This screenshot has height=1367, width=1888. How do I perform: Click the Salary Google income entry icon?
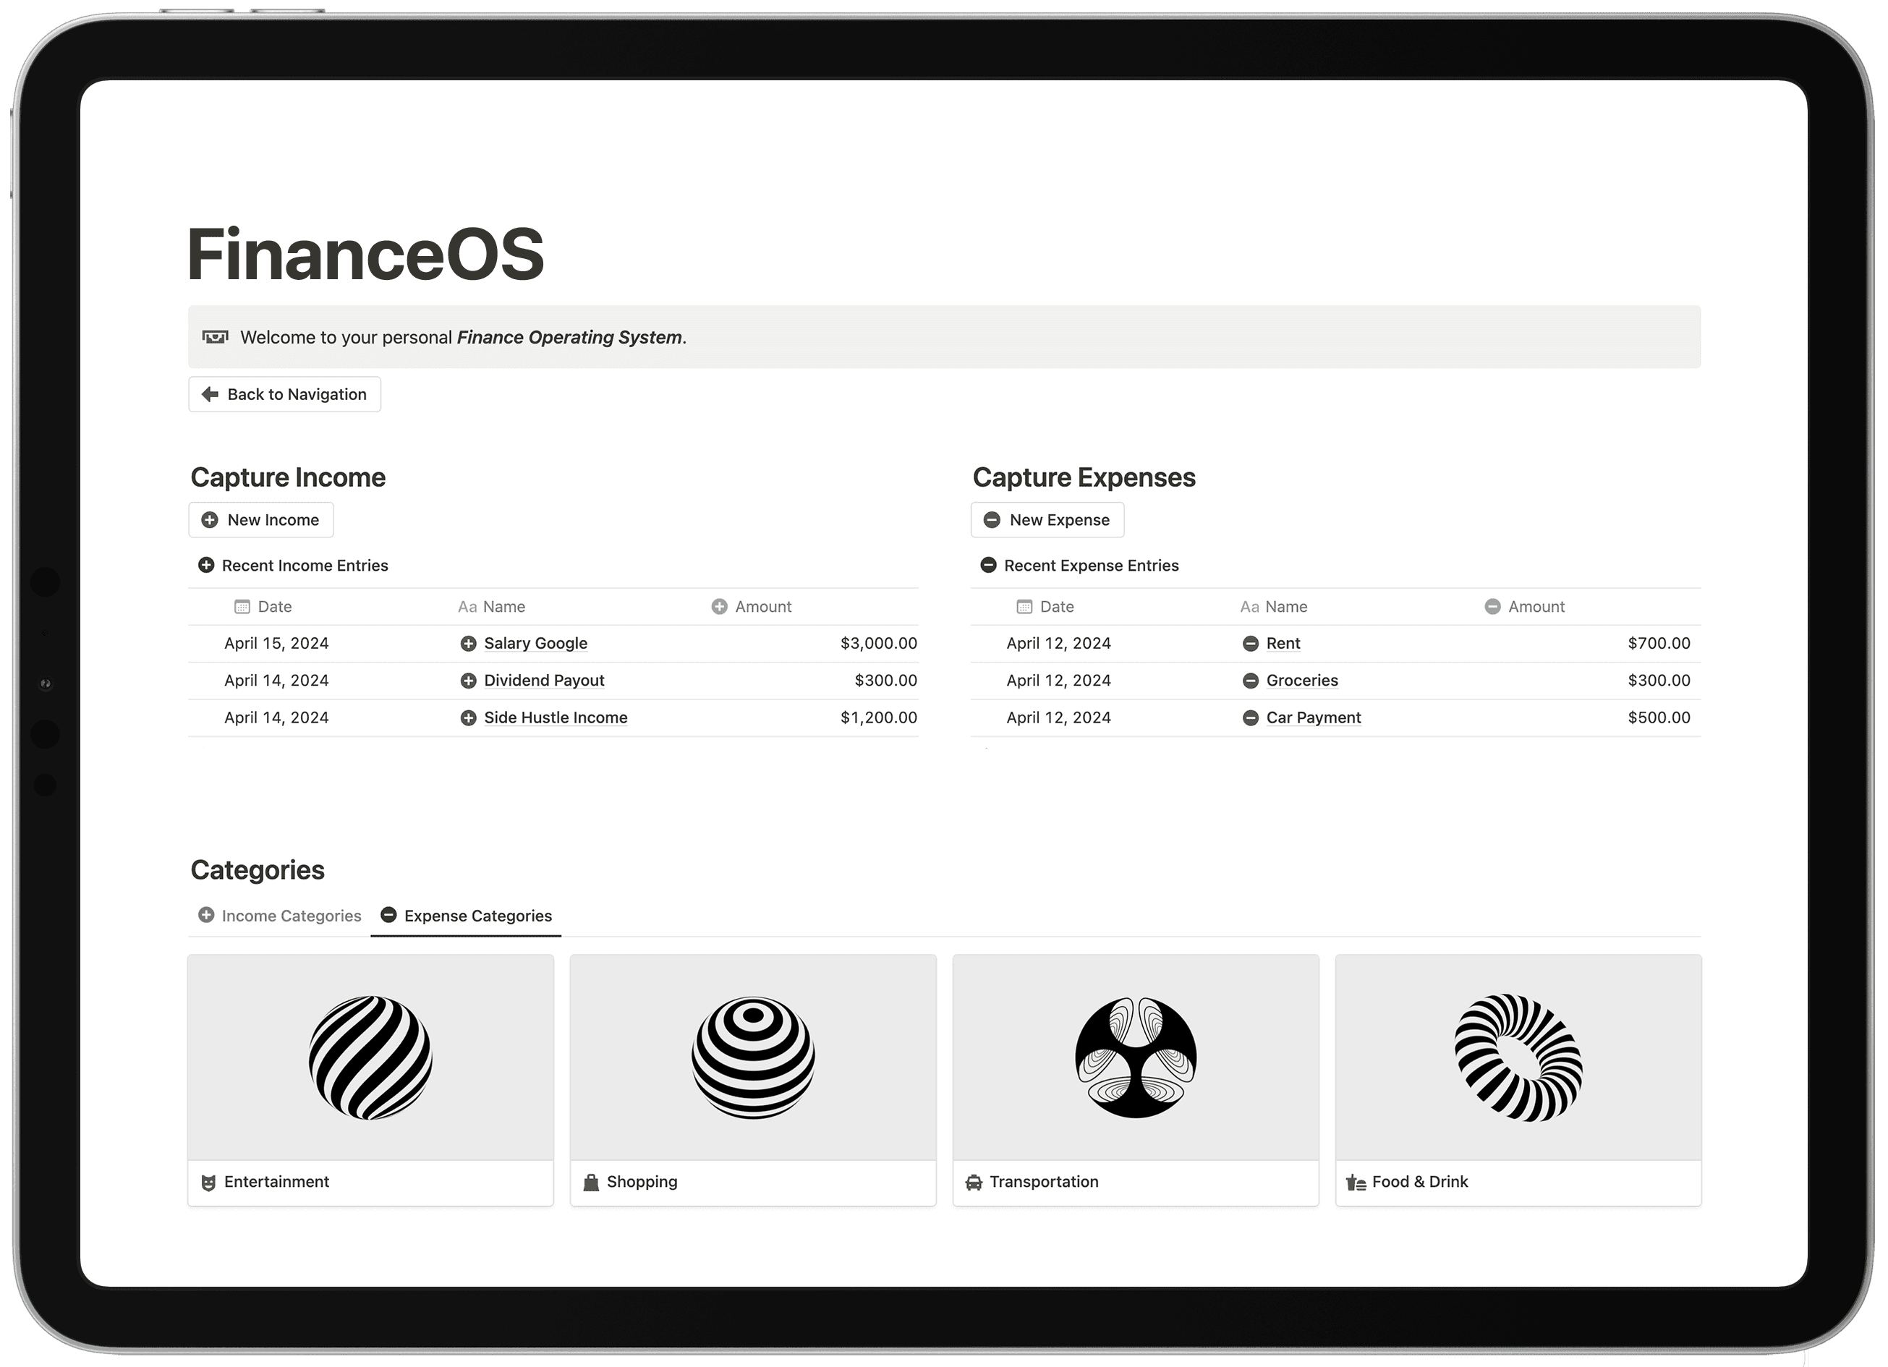[x=466, y=643]
